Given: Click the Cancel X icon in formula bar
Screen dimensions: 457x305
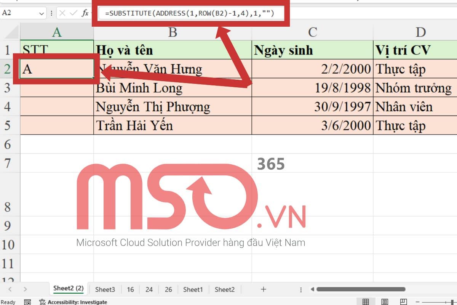Looking at the screenshot, I should (62, 13).
